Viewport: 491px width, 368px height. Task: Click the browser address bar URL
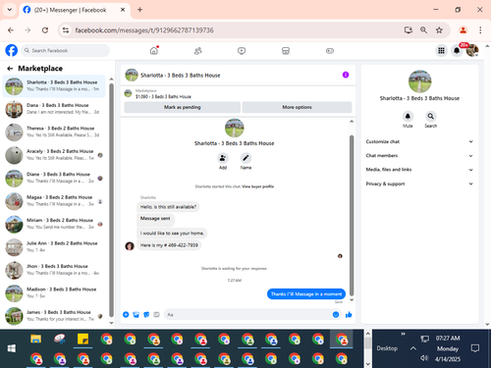(x=144, y=30)
